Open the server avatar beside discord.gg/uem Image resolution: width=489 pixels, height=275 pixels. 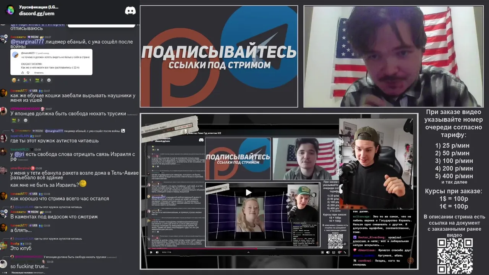[10, 10]
